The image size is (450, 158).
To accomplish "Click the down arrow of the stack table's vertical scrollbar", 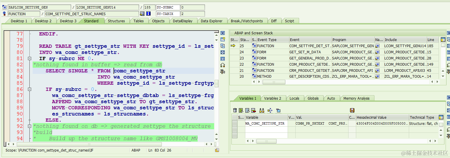I will (443, 76).
